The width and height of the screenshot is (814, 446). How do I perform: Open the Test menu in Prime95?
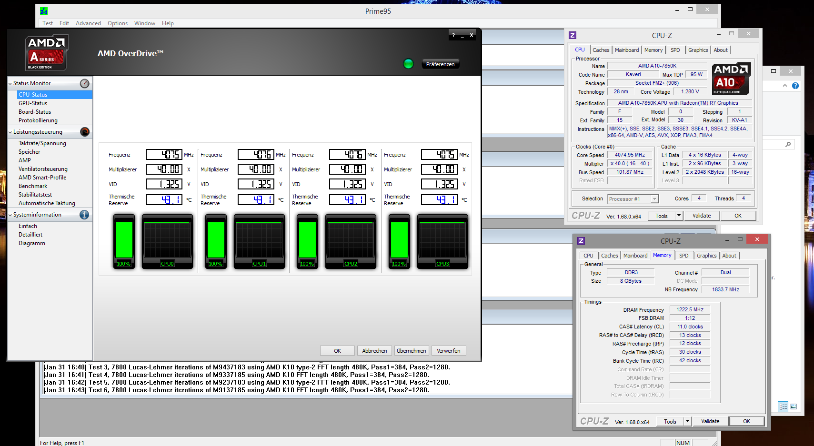pos(48,23)
